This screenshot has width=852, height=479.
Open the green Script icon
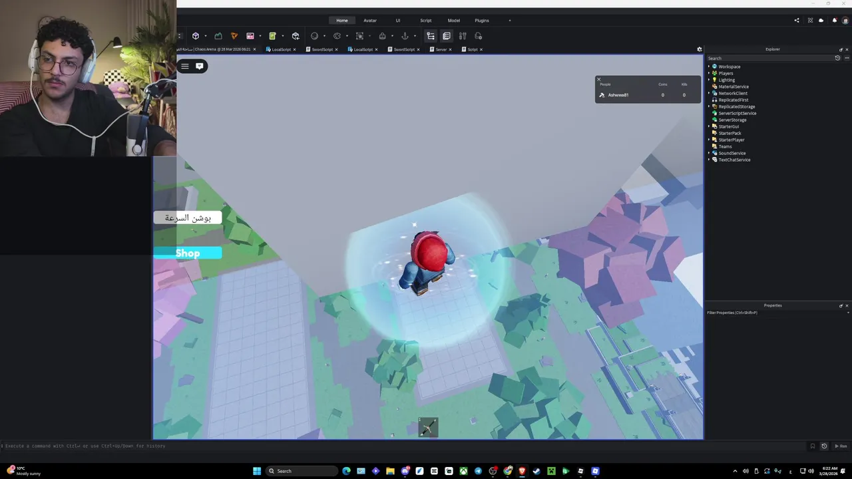click(272, 36)
